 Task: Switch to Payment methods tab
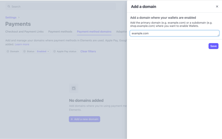click(x=60, y=31)
